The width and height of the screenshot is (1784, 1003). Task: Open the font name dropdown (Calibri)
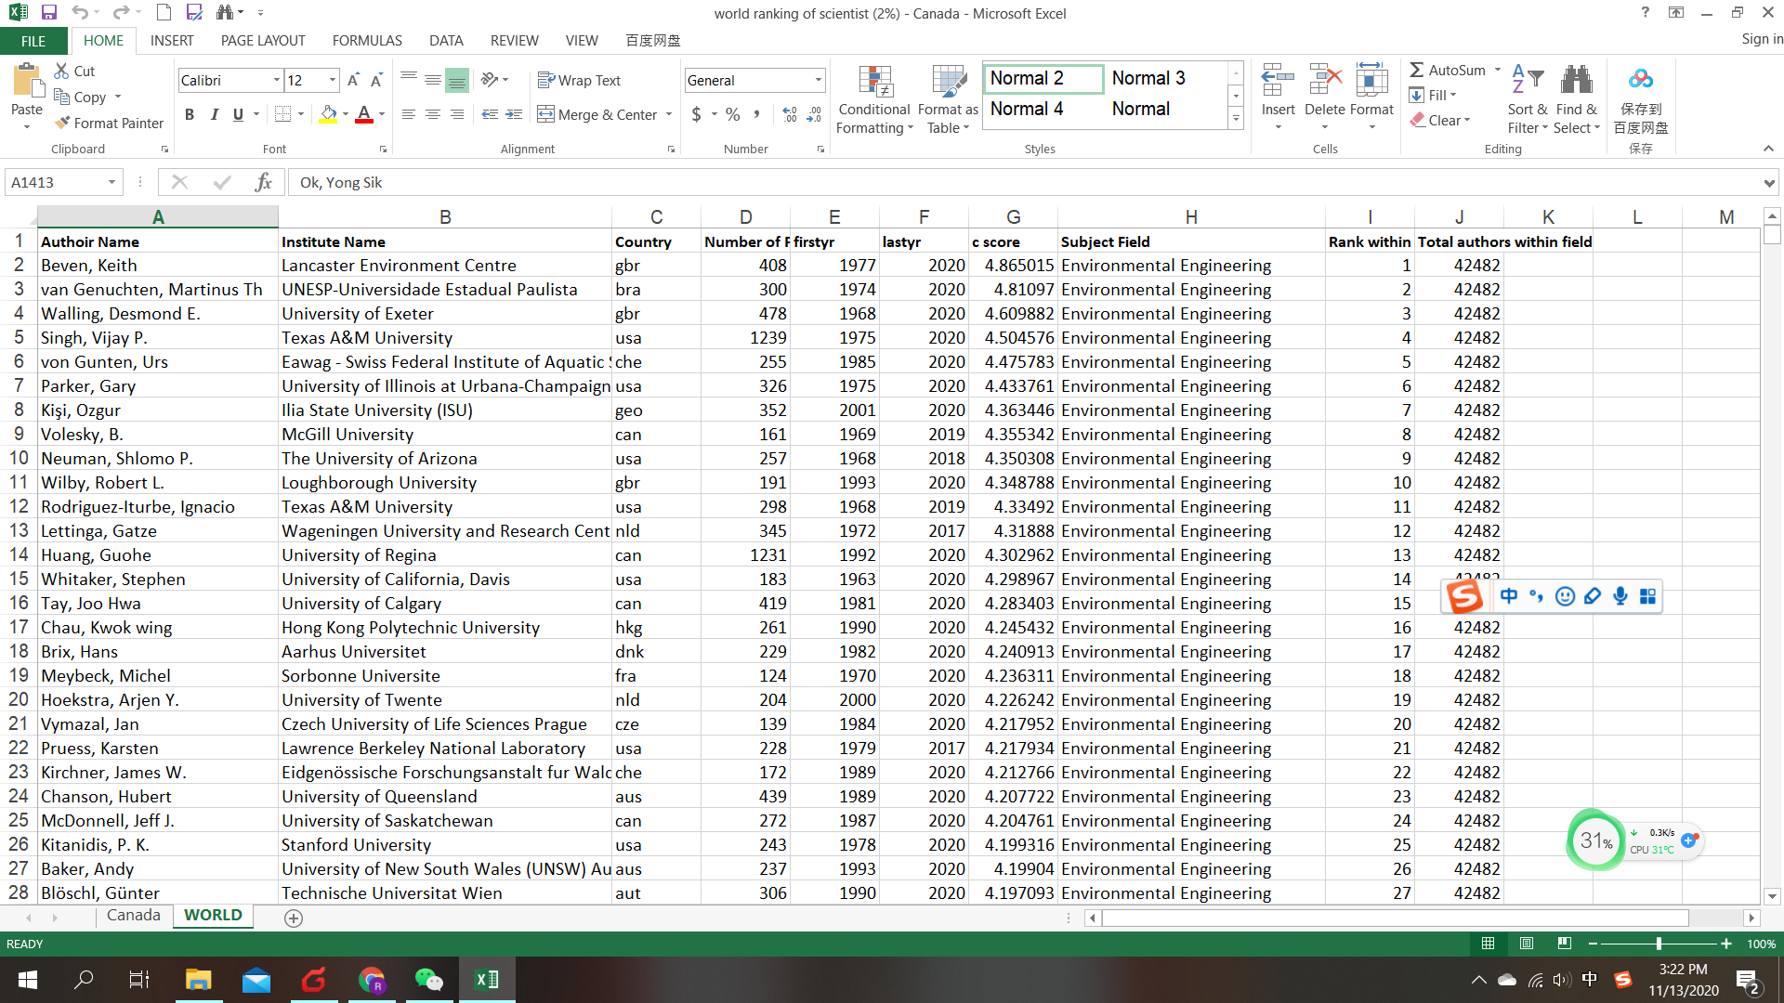pyautogui.click(x=276, y=81)
